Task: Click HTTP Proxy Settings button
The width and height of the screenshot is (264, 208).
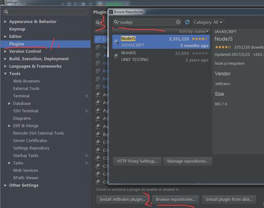Action: (x=137, y=161)
